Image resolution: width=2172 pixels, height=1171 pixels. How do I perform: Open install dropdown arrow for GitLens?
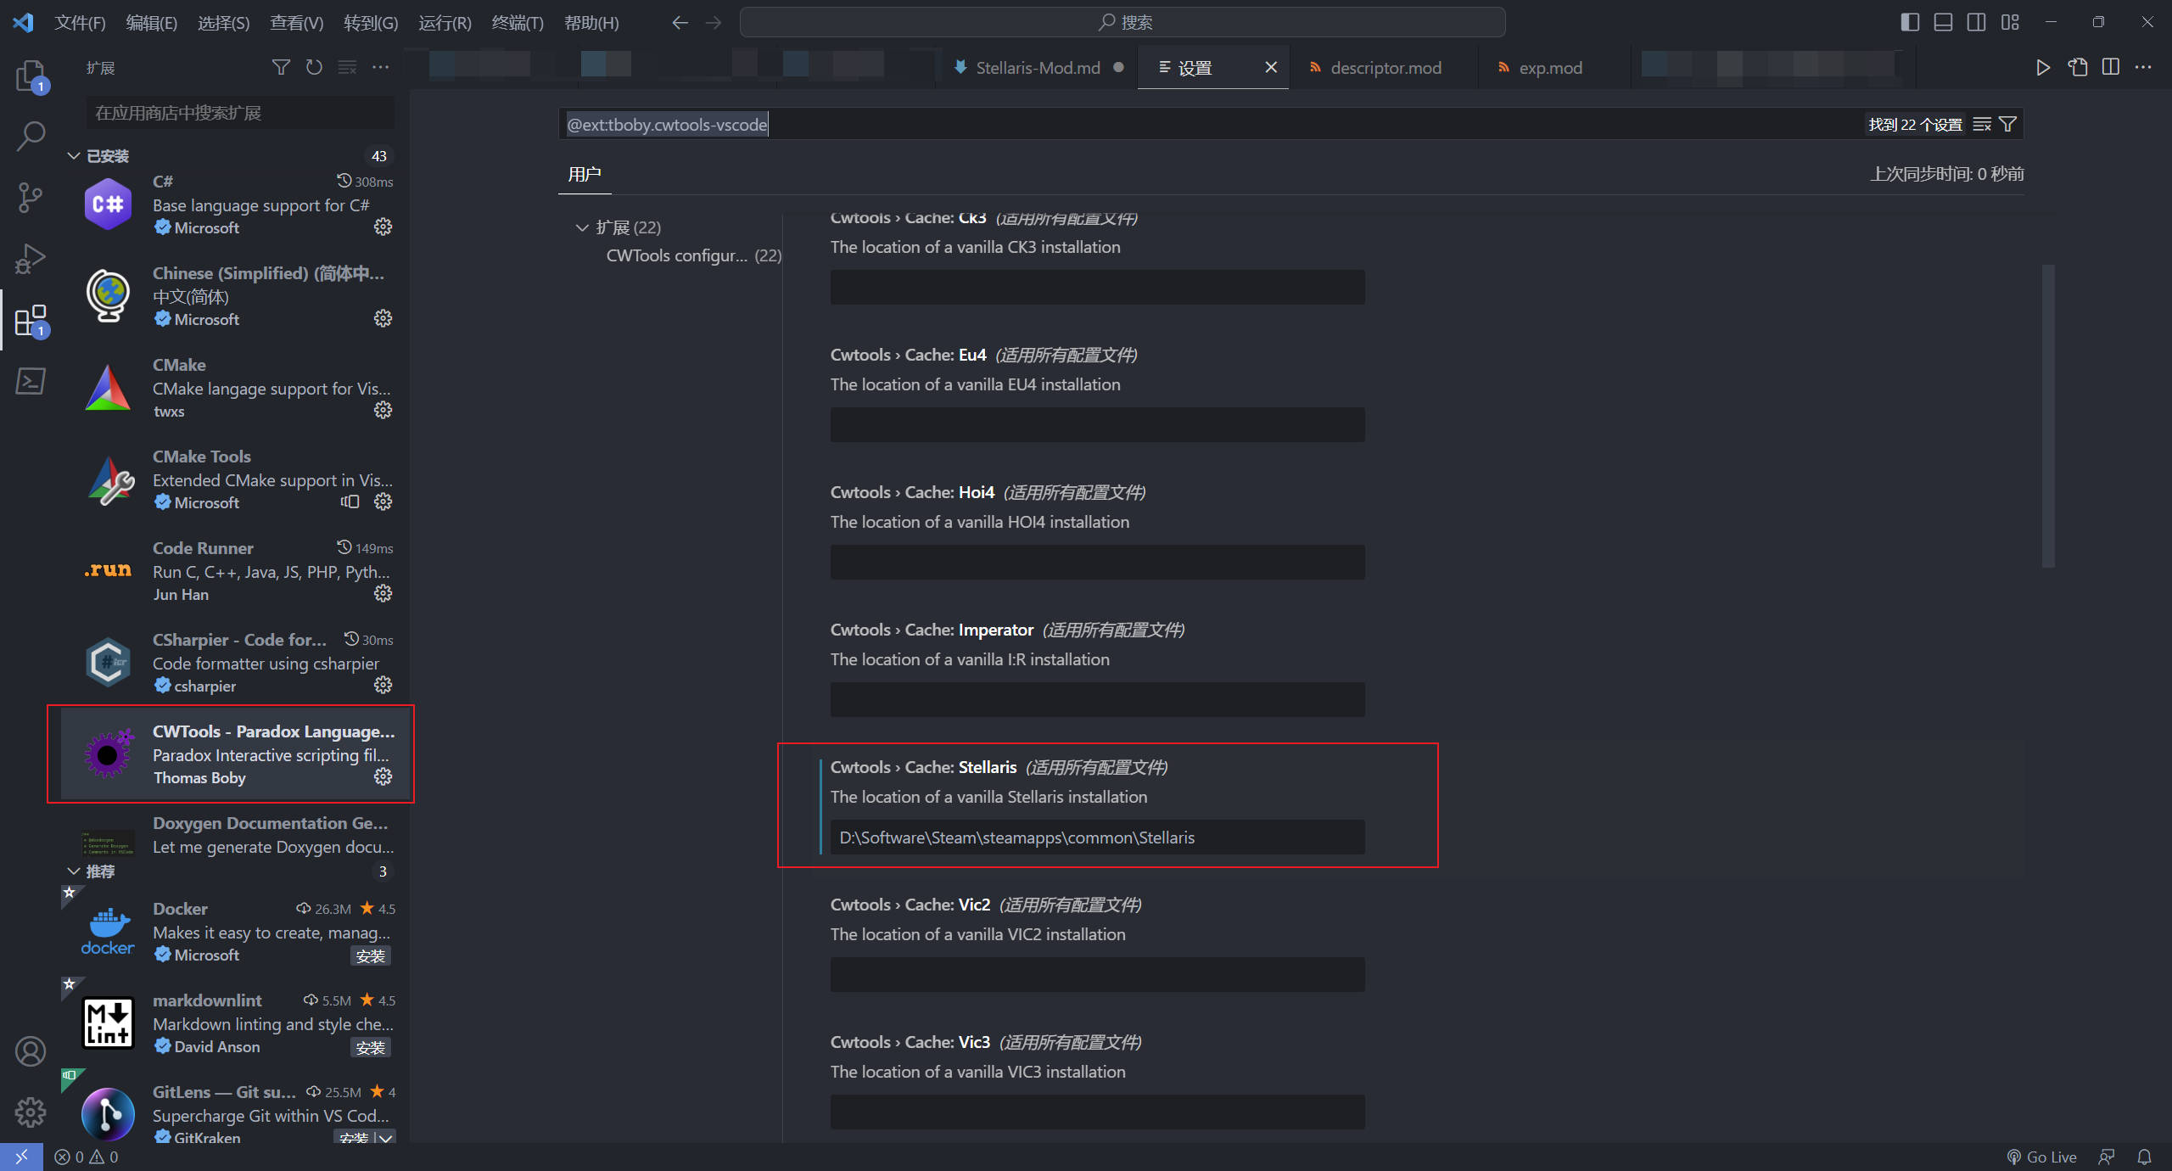point(386,1138)
